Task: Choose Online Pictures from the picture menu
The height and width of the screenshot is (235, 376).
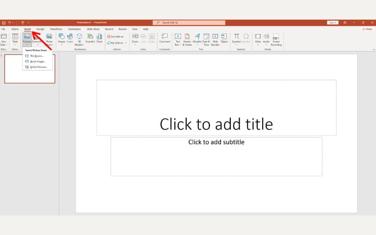Action: tap(38, 67)
